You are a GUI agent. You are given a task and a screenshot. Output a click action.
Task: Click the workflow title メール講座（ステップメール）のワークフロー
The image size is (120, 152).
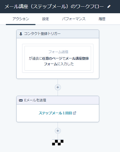coord(54,7)
